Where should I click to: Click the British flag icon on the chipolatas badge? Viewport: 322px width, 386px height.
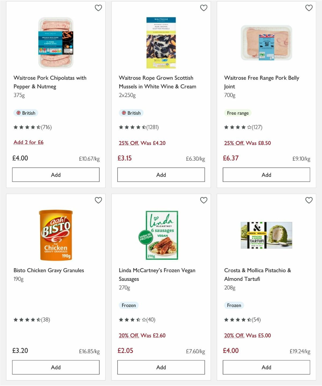point(18,113)
